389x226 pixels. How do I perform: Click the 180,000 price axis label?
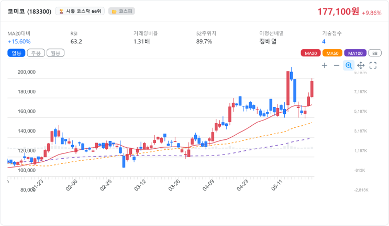tap(27, 92)
